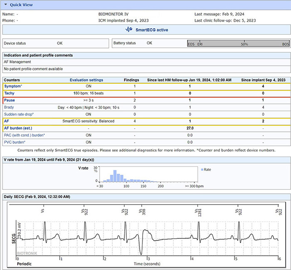Open the Pause episodes link
Image resolution: width=291 pixels, height=270 pixels.
point(10,100)
